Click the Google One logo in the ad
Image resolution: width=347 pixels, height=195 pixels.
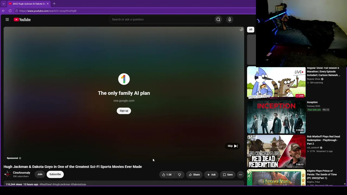(124, 79)
